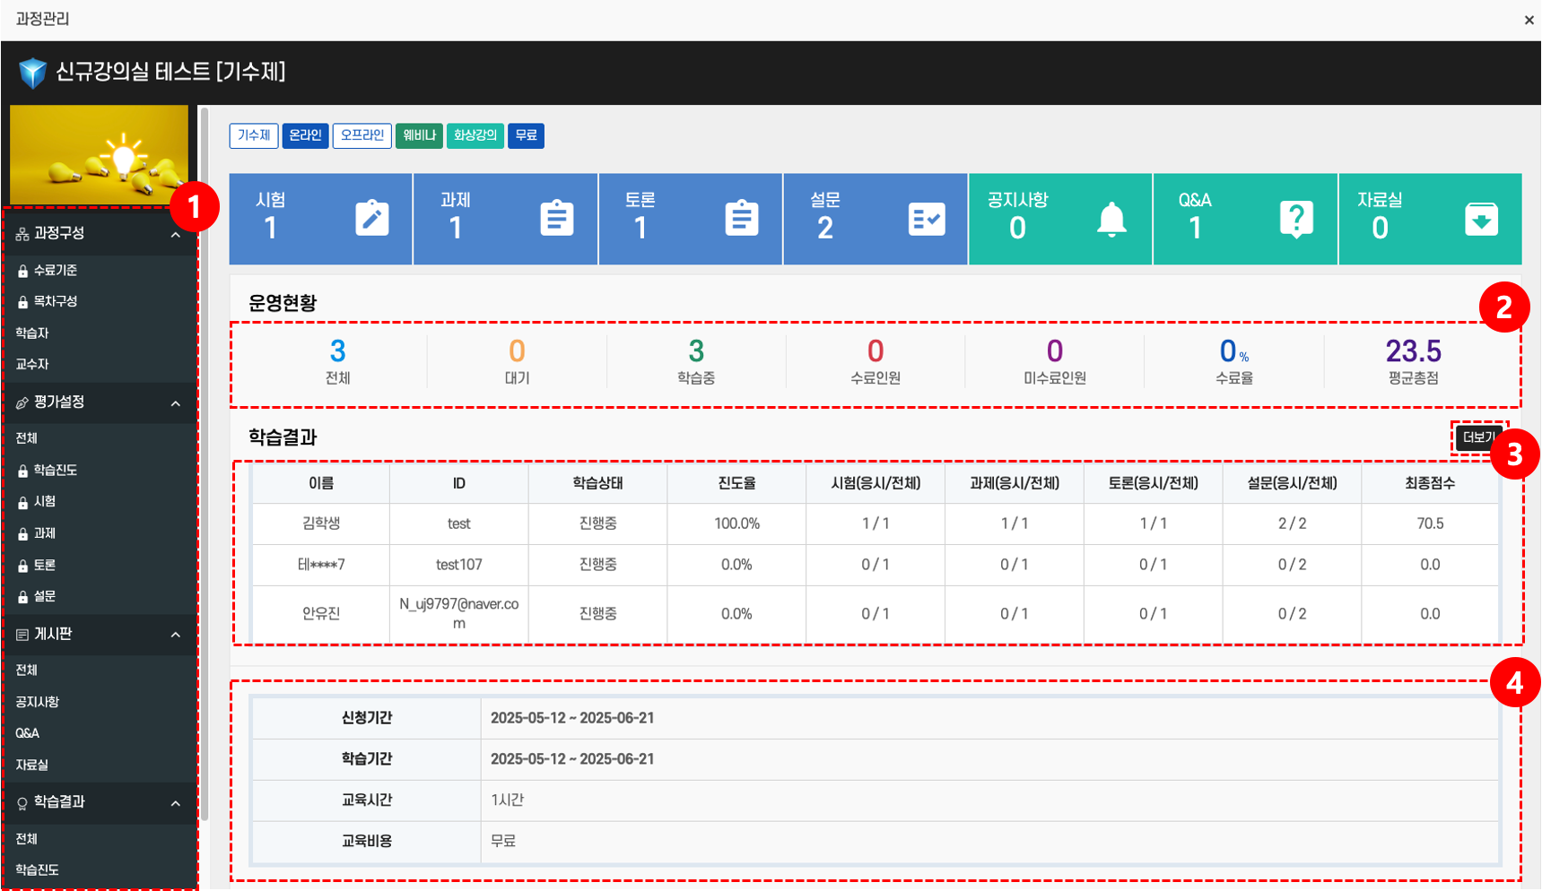Screen dimensions: 1542x891
Task: Click the pencil icon on 시험 tile
Action: click(371, 219)
